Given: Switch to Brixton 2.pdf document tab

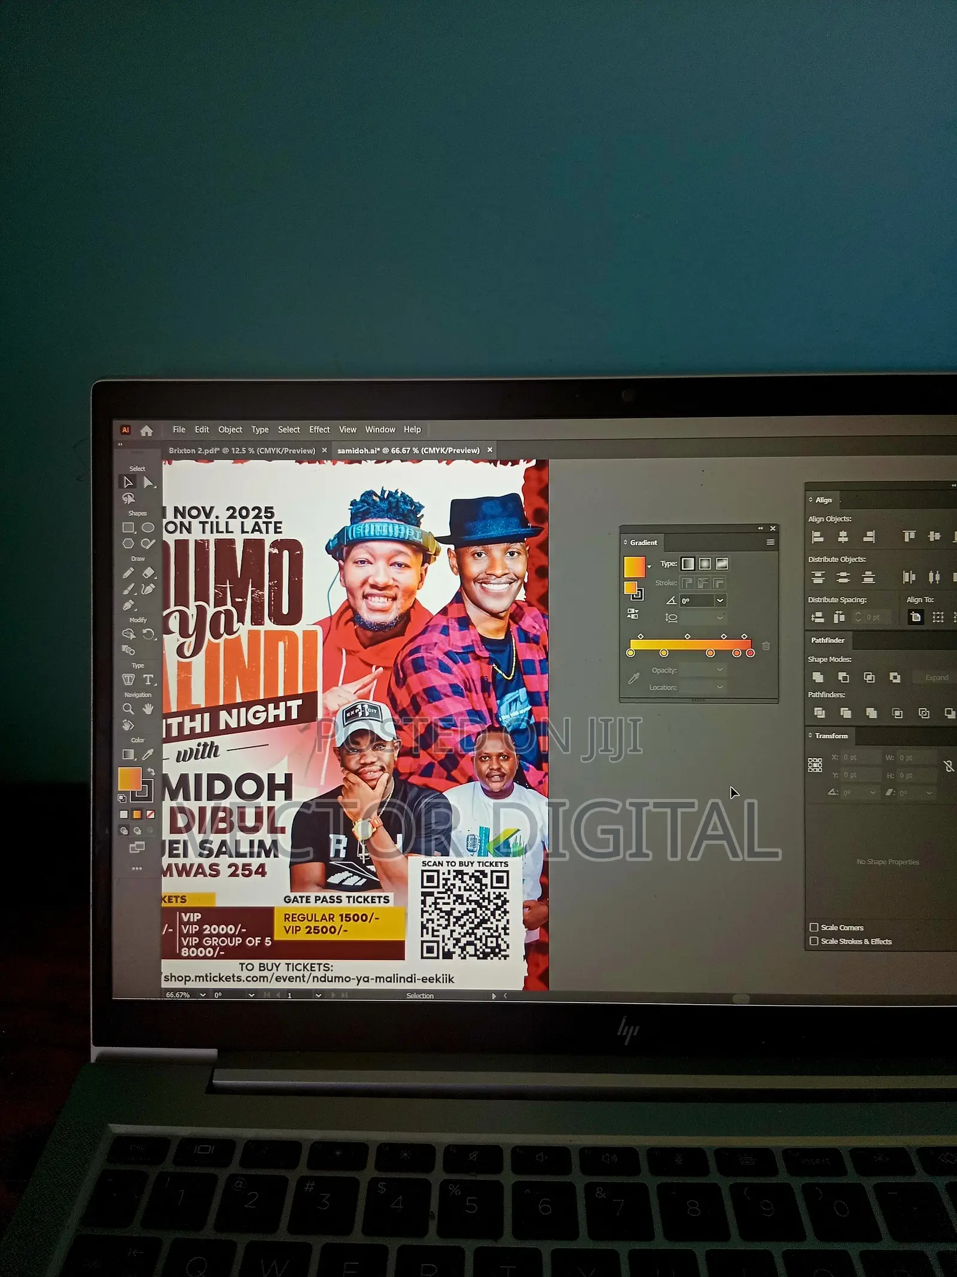Looking at the screenshot, I should click(x=242, y=451).
